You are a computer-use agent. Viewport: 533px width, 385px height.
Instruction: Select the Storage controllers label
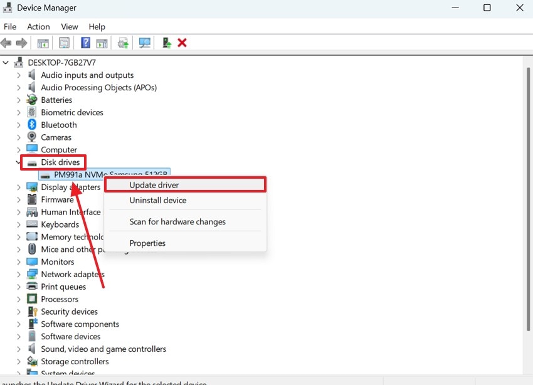click(x=75, y=361)
